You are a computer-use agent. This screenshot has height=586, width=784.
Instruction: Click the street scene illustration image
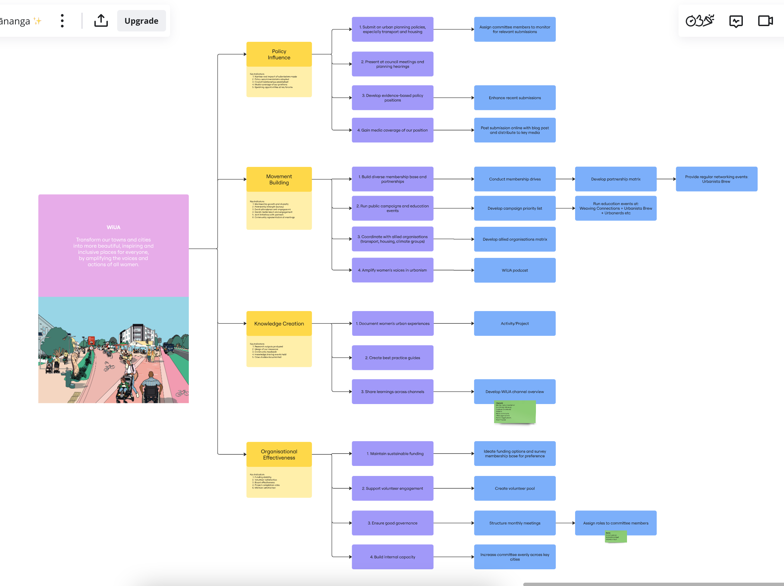pos(113,350)
